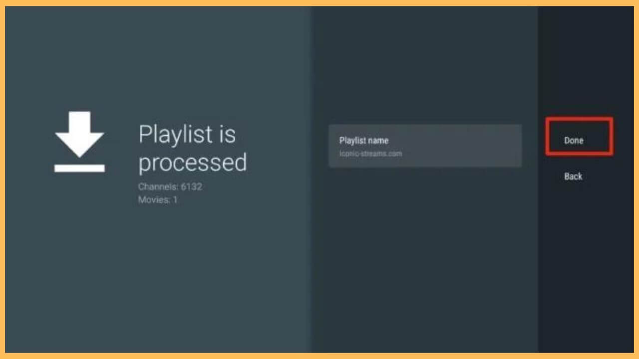
Task: Click the empty middle panel below the Playlist name field
Action: pyautogui.click(x=424, y=259)
